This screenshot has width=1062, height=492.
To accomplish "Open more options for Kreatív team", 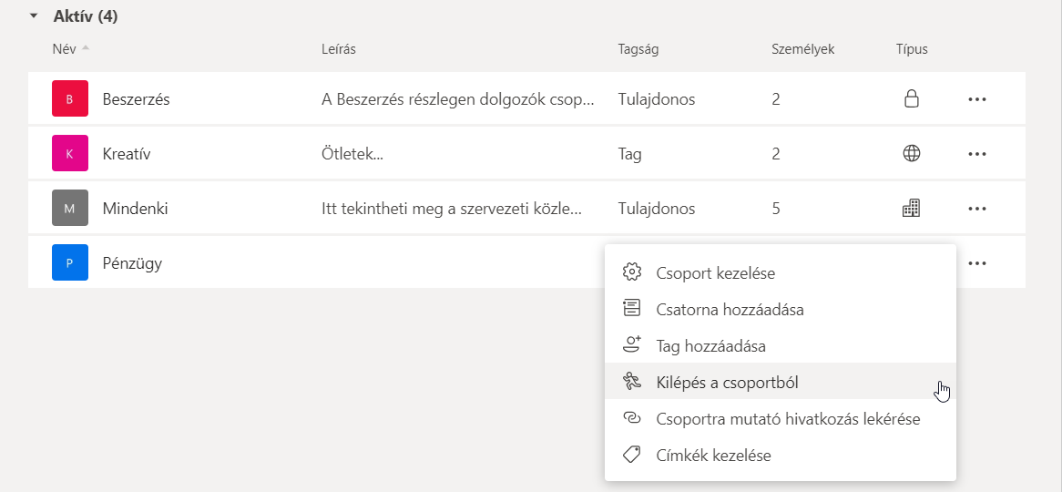I will [977, 154].
